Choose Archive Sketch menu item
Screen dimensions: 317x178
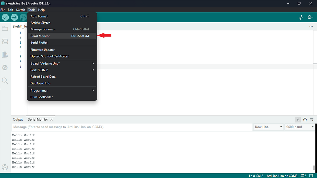62,23
